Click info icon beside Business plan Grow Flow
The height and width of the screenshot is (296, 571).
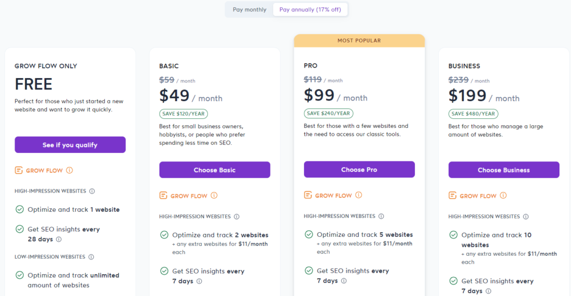(x=504, y=195)
